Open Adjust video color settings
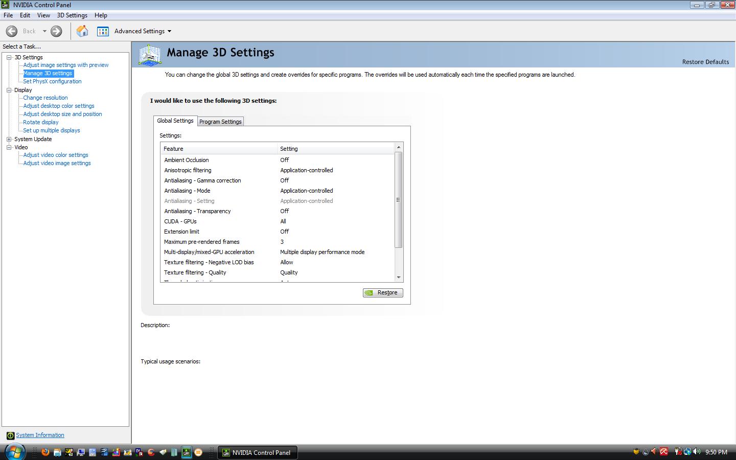The image size is (736, 460). pos(56,155)
